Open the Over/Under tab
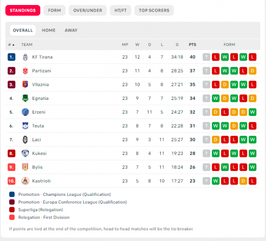The width and height of the screenshot is (266, 241). click(x=88, y=10)
